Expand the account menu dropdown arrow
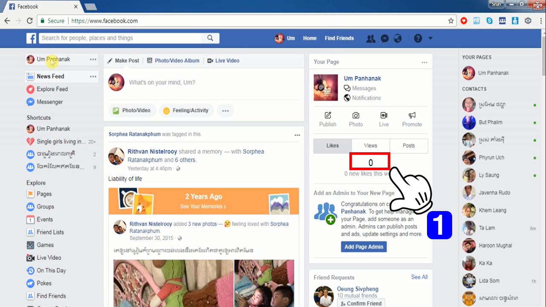The width and height of the screenshot is (546, 307). [430, 38]
